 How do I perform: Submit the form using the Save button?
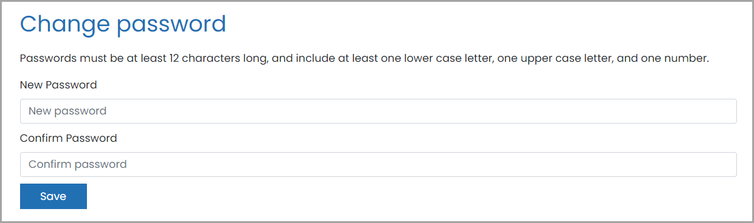click(54, 196)
